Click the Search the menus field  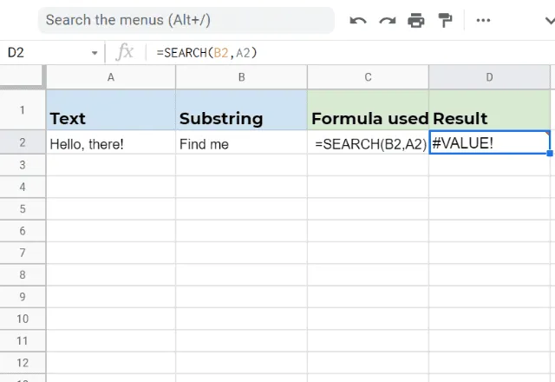click(186, 20)
